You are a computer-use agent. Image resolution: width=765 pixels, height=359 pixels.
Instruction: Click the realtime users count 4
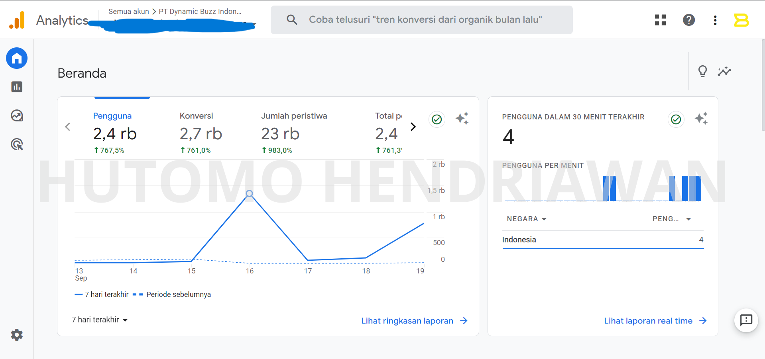(508, 137)
